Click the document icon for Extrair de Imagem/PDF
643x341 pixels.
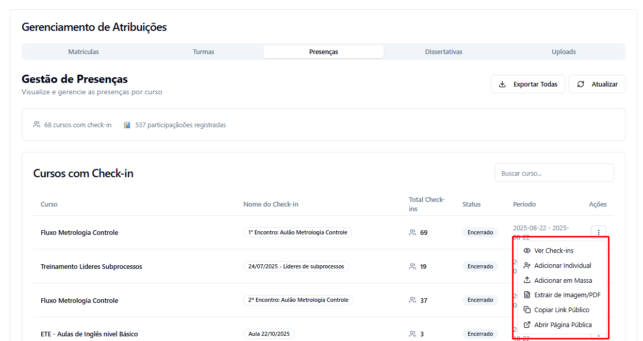(x=526, y=295)
